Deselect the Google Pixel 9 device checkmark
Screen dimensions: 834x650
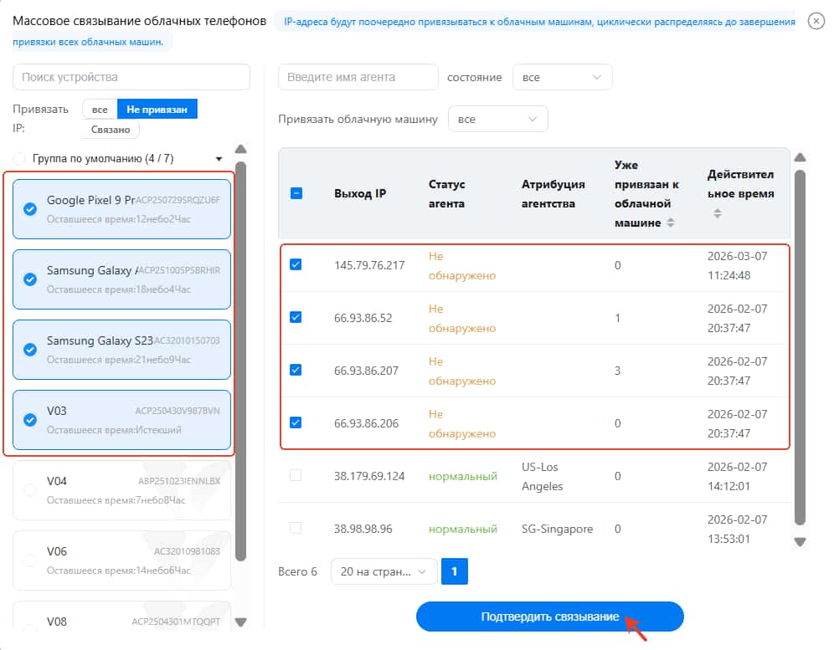(x=30, y=209)
